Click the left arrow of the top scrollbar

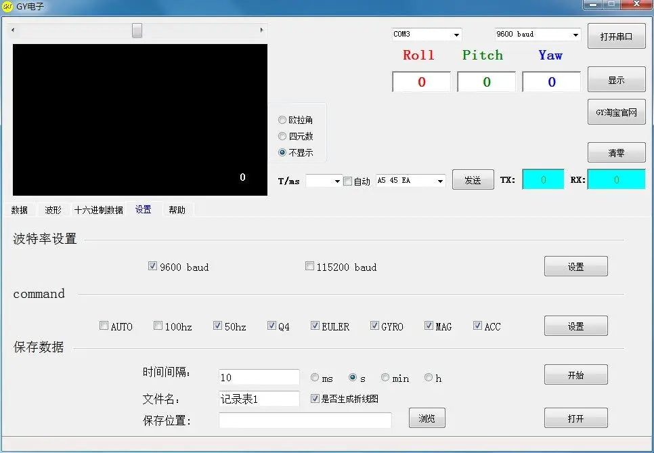pos(13,30)
